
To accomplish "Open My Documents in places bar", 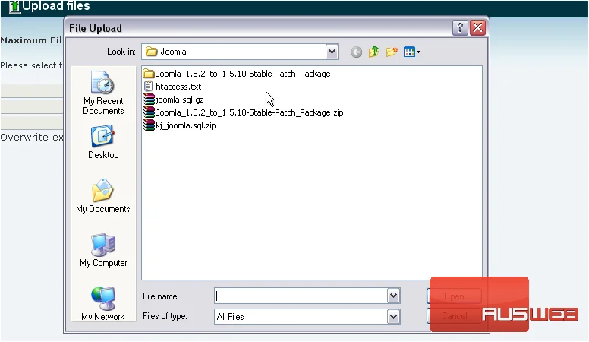I will 103,196.
